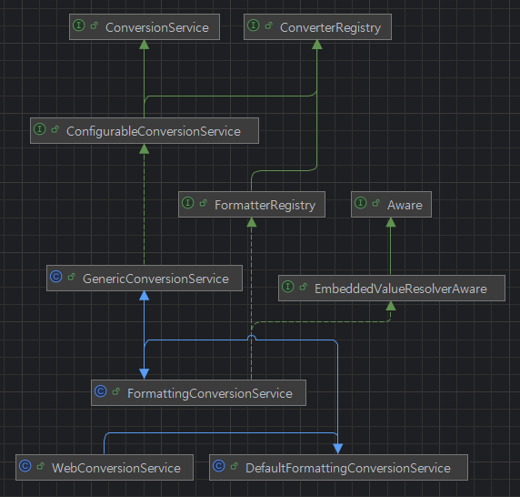Screen dimensions: 520x497
Task: Select the ConversionService interface node
Action: pos(145,27)
